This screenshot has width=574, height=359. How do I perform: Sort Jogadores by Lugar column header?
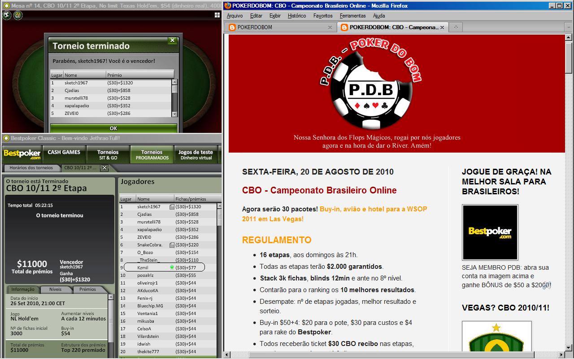pos(127,199)
